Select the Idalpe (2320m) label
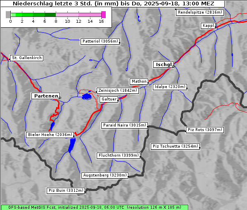Screen dimensions: 247x210 pos(170,87)
